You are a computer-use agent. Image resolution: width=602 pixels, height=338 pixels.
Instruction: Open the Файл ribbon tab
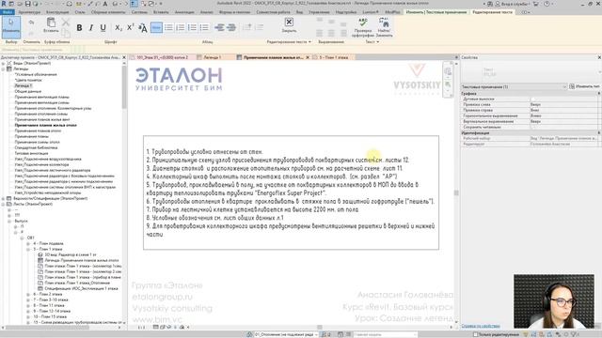coord(7,12)
